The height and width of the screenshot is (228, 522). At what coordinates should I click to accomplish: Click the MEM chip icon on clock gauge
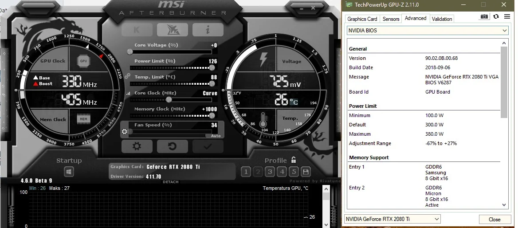coord(83,119)
